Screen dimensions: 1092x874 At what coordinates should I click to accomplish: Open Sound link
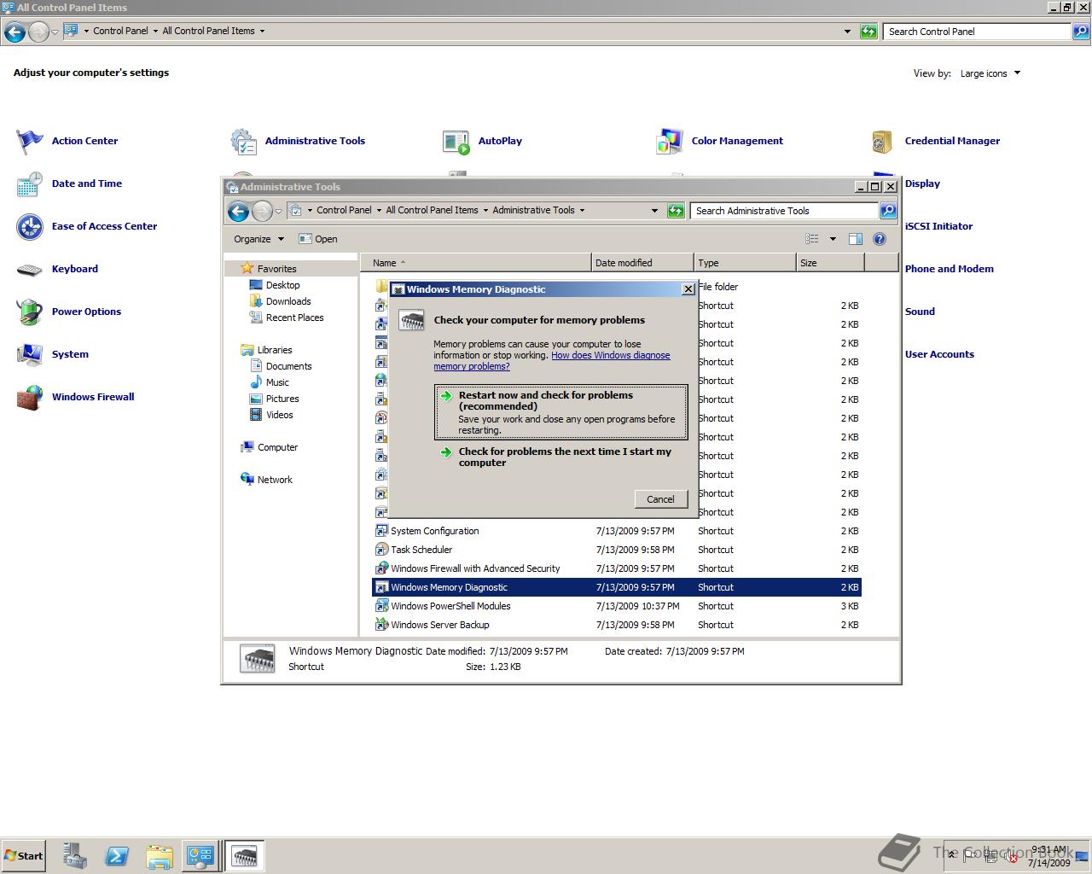(920, 312)
